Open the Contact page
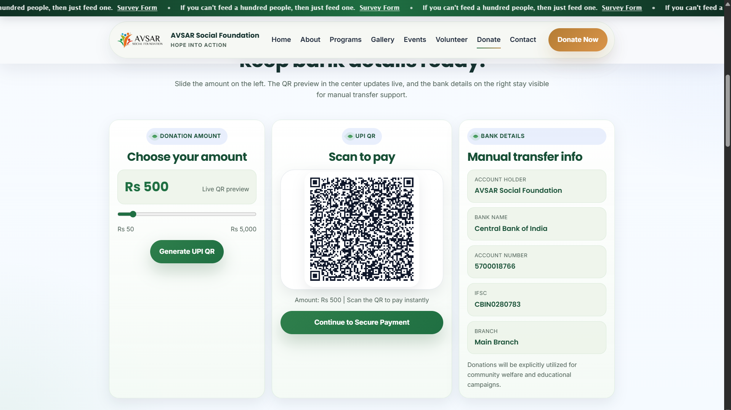Image resolution: width=731 pixels, height=410 pixels. [523, 40]
